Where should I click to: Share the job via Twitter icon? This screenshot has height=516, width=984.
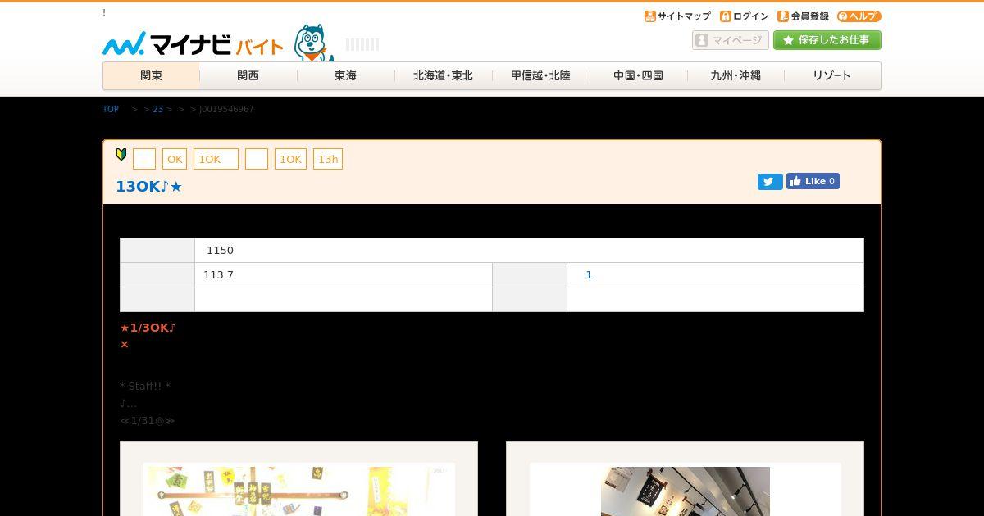point(770,182)
